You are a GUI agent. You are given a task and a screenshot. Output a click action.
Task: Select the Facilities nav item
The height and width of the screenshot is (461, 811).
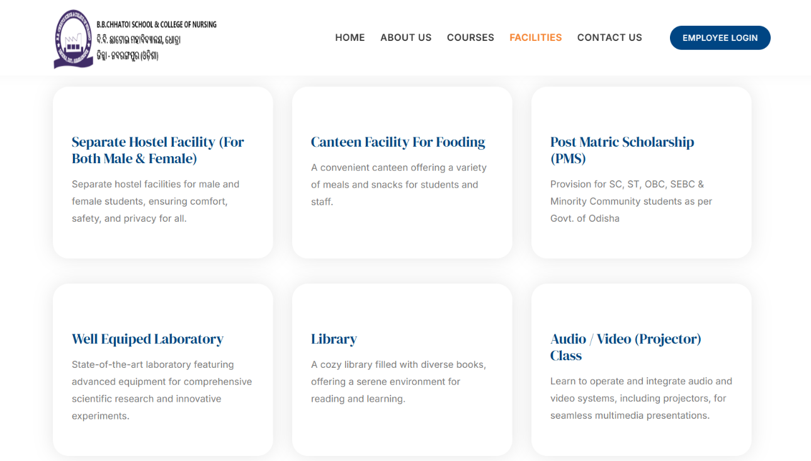535,38
